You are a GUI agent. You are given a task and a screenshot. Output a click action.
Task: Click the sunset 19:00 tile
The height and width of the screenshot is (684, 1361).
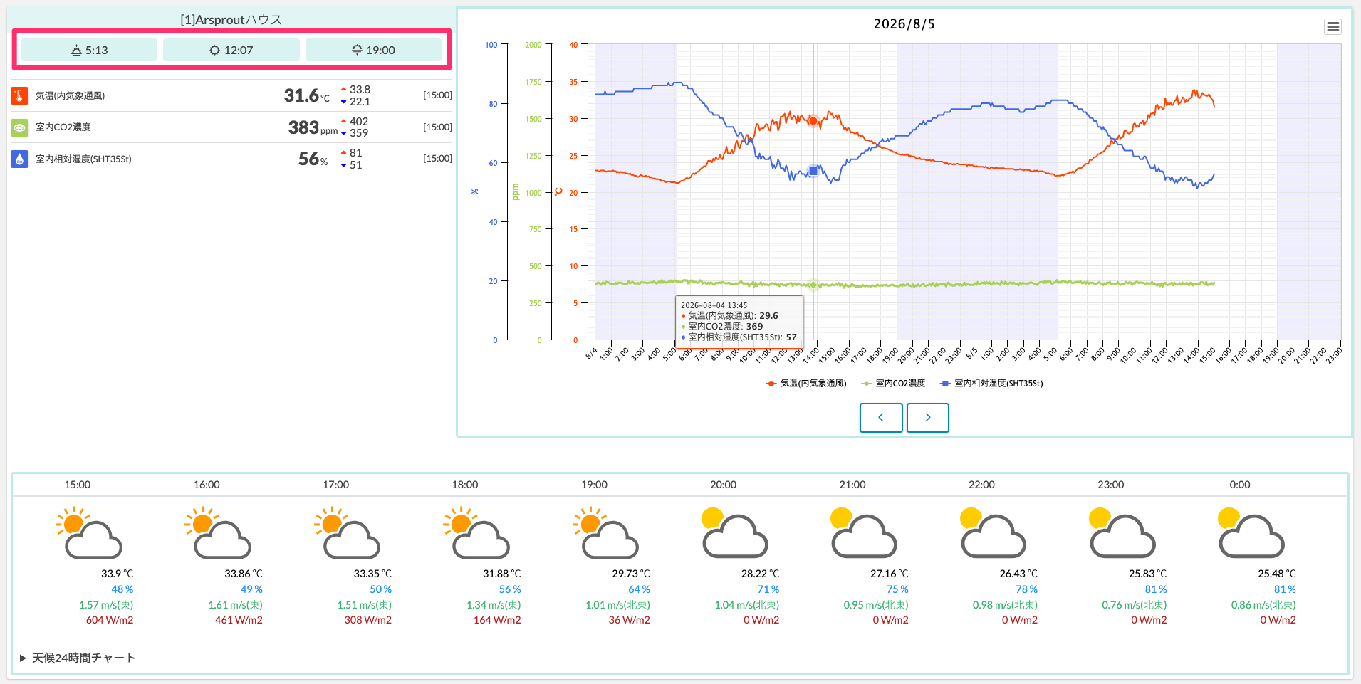point(373,50)
